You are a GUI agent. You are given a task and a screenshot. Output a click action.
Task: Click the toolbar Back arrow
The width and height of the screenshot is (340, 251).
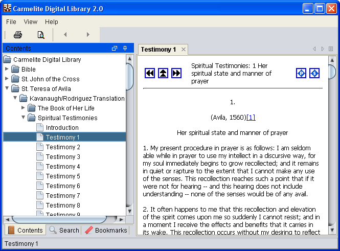(65, 35)
